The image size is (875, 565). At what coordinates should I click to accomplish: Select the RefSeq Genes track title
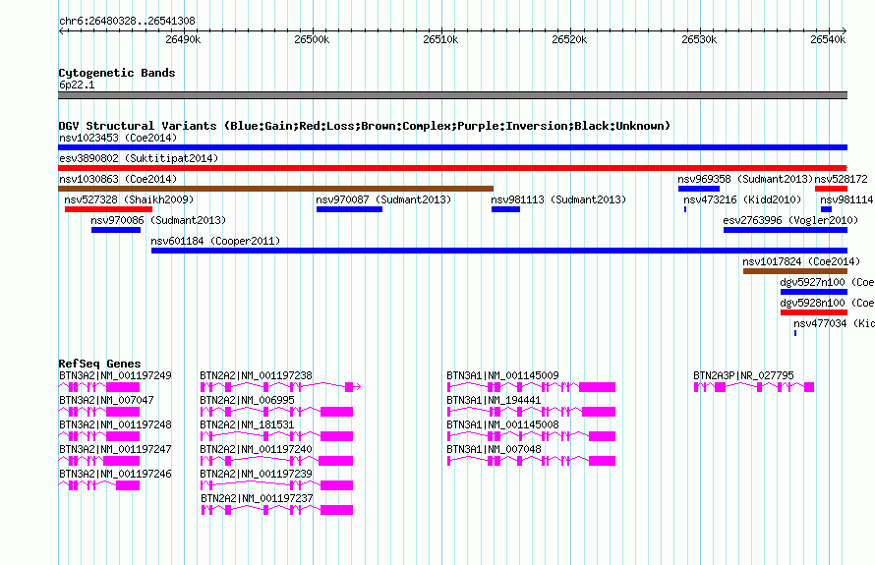100,364
